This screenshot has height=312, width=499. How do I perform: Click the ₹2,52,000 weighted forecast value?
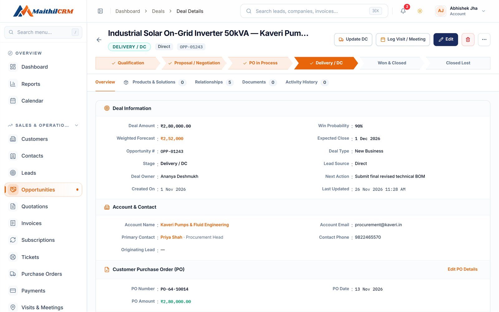click(x=172, y=139)
